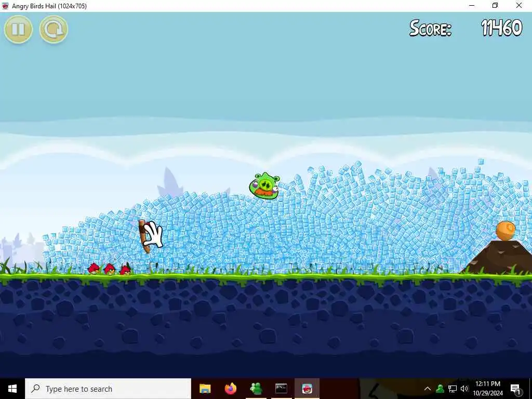Screen dimensions: 532x399
Task: Open the green people app on the taskbar
Action: [256, 389]
